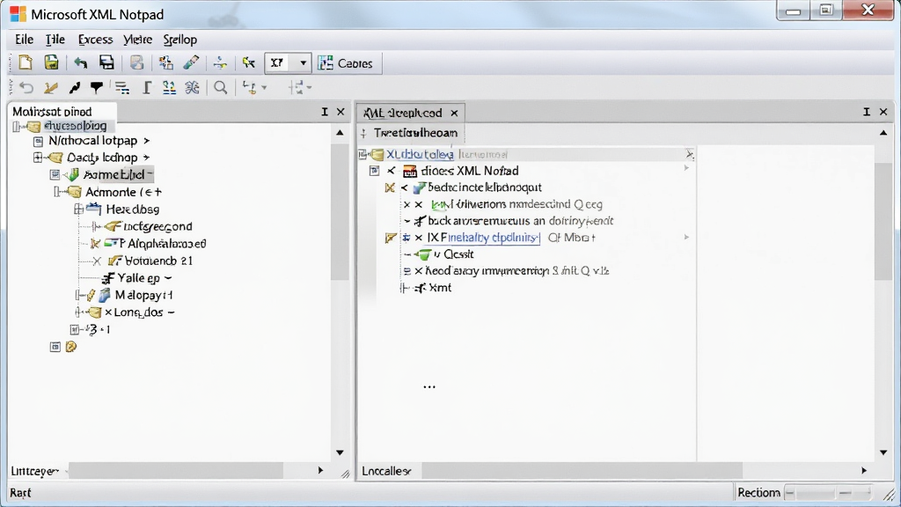Click the indented lines list icon
This screenshot has height=507, width=901.
121,87
